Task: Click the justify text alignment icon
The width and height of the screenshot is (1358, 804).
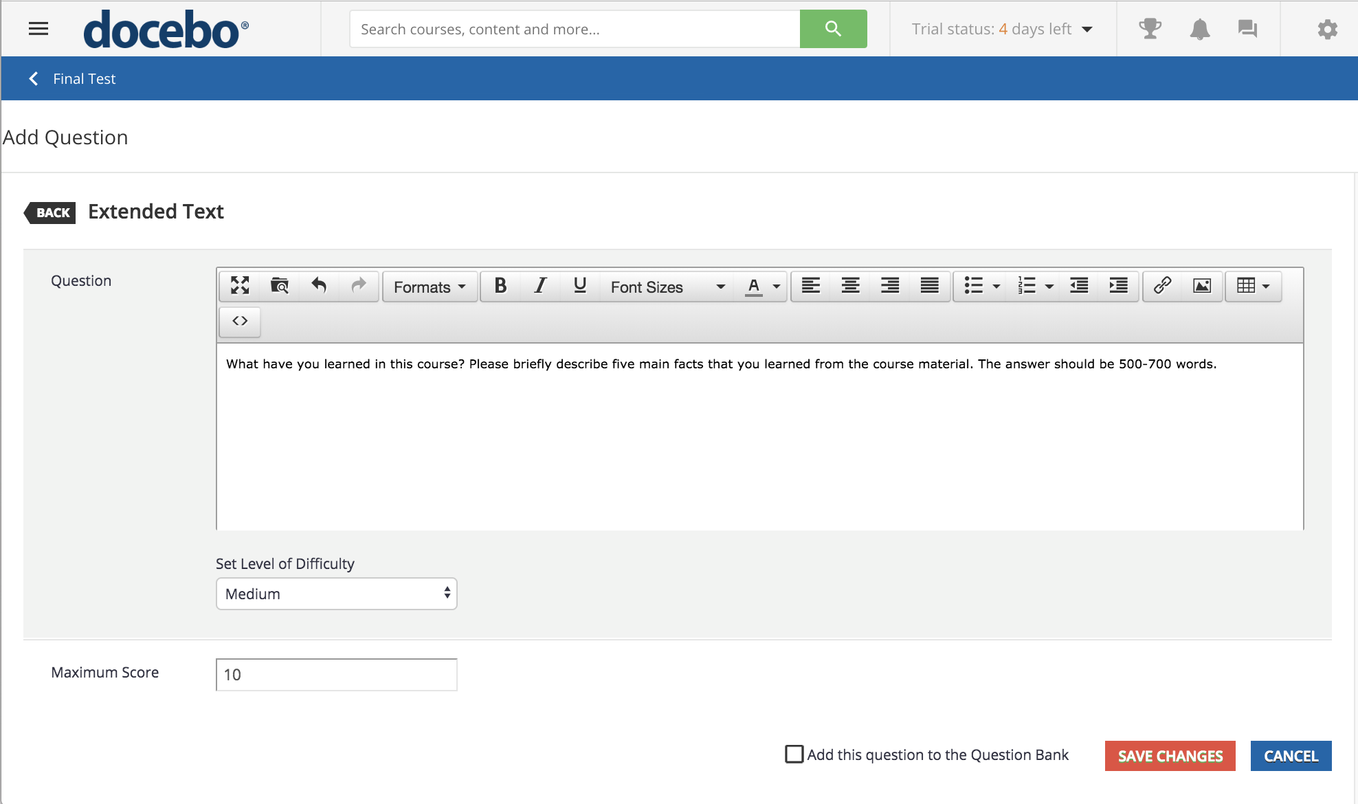Action: (x=930, y=286)
